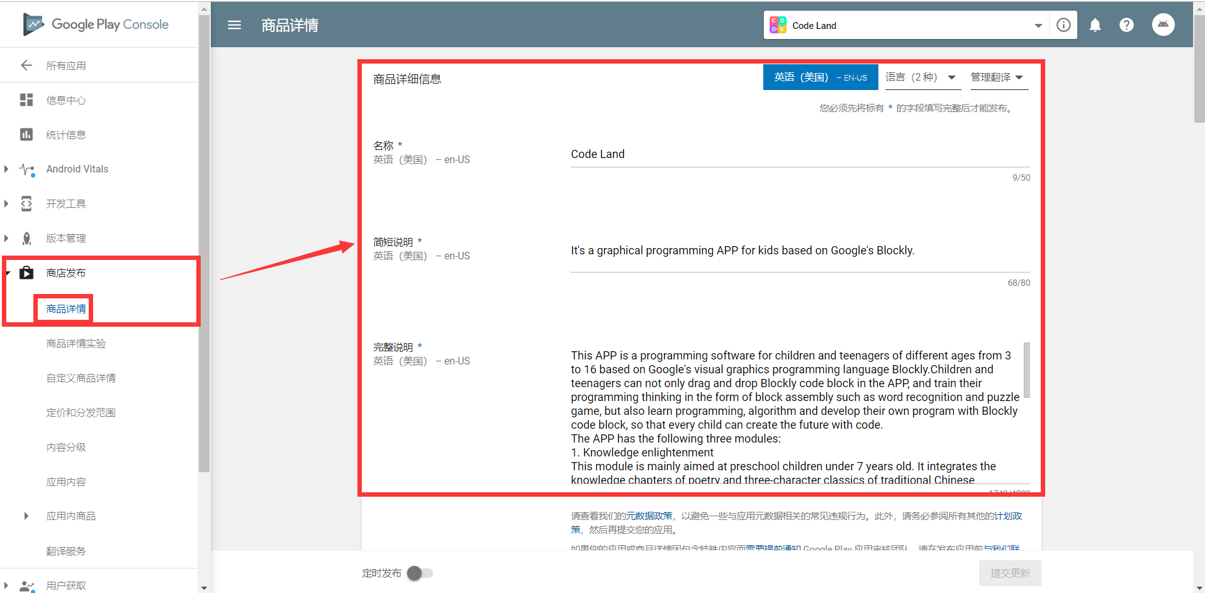Image resolution: width=1205 pixels, height=593 pixels.
Task: Open the 统计信息 chart icon
Action: pyautogui.click(x=26, y=135)
